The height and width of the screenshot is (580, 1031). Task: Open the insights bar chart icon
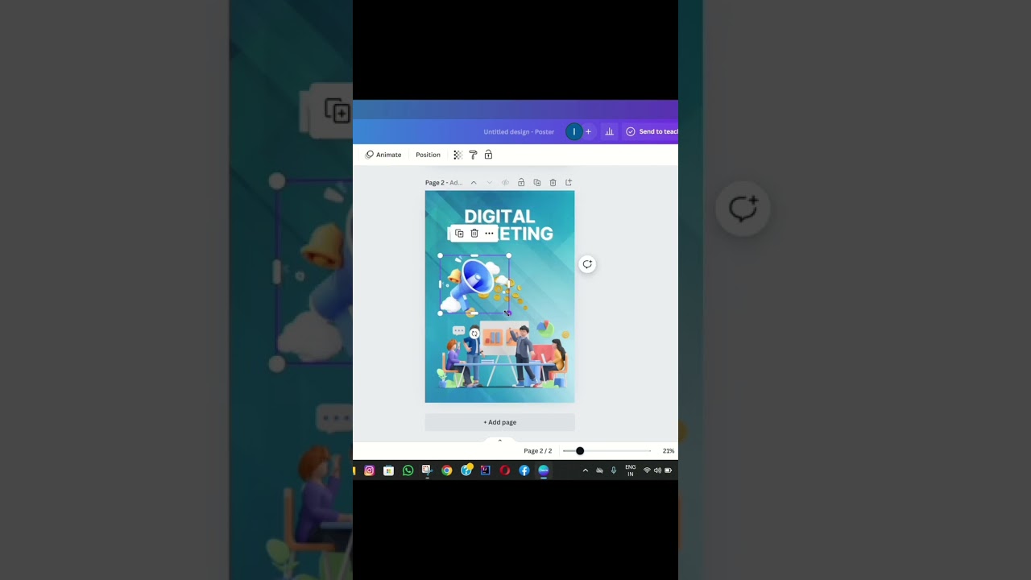click(x=610, y=131)
